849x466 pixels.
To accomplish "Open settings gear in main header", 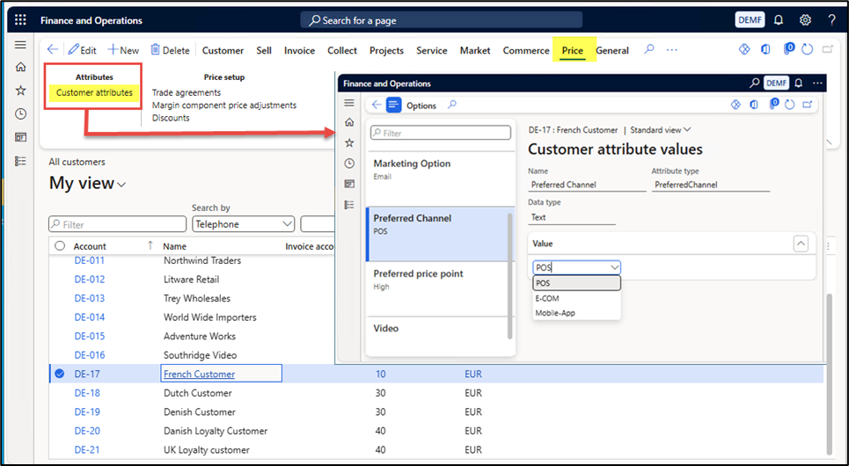I will pos(805,20).
